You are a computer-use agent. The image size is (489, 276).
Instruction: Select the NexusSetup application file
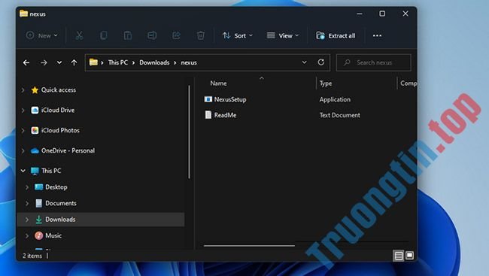[230, 99]
